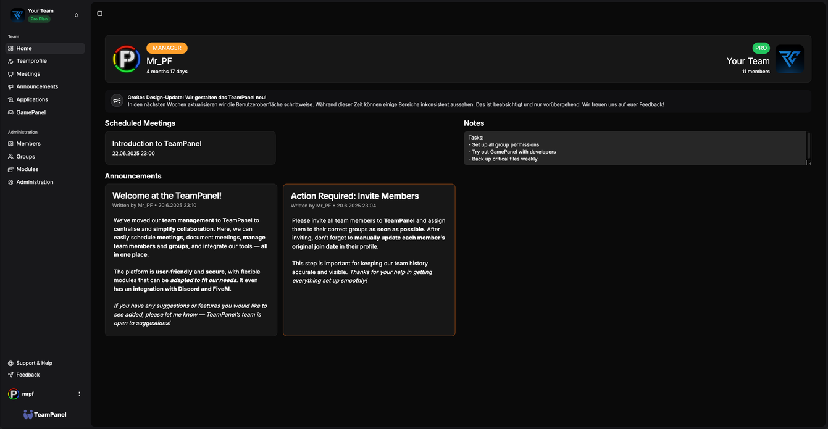Click the Feedback paper-plane icon
Screen dimensions: 828x429
10,375
